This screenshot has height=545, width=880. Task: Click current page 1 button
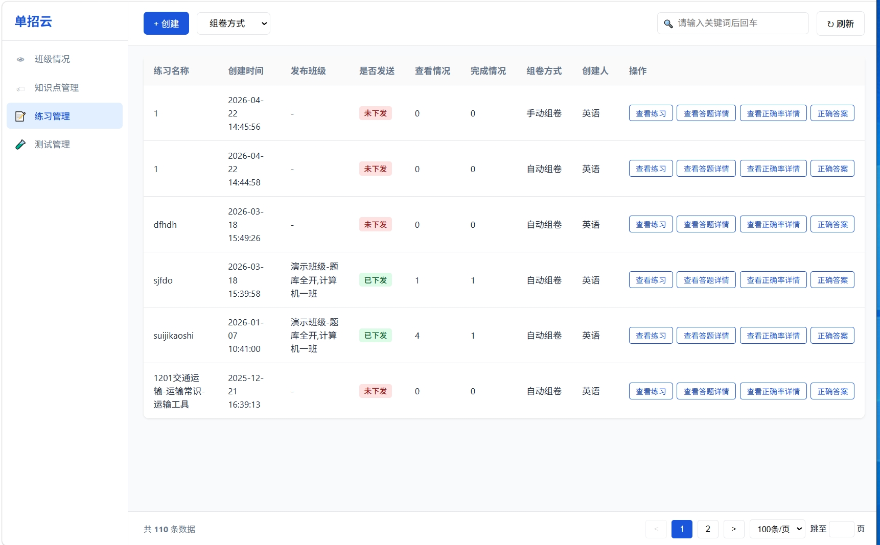pos(682,529)
